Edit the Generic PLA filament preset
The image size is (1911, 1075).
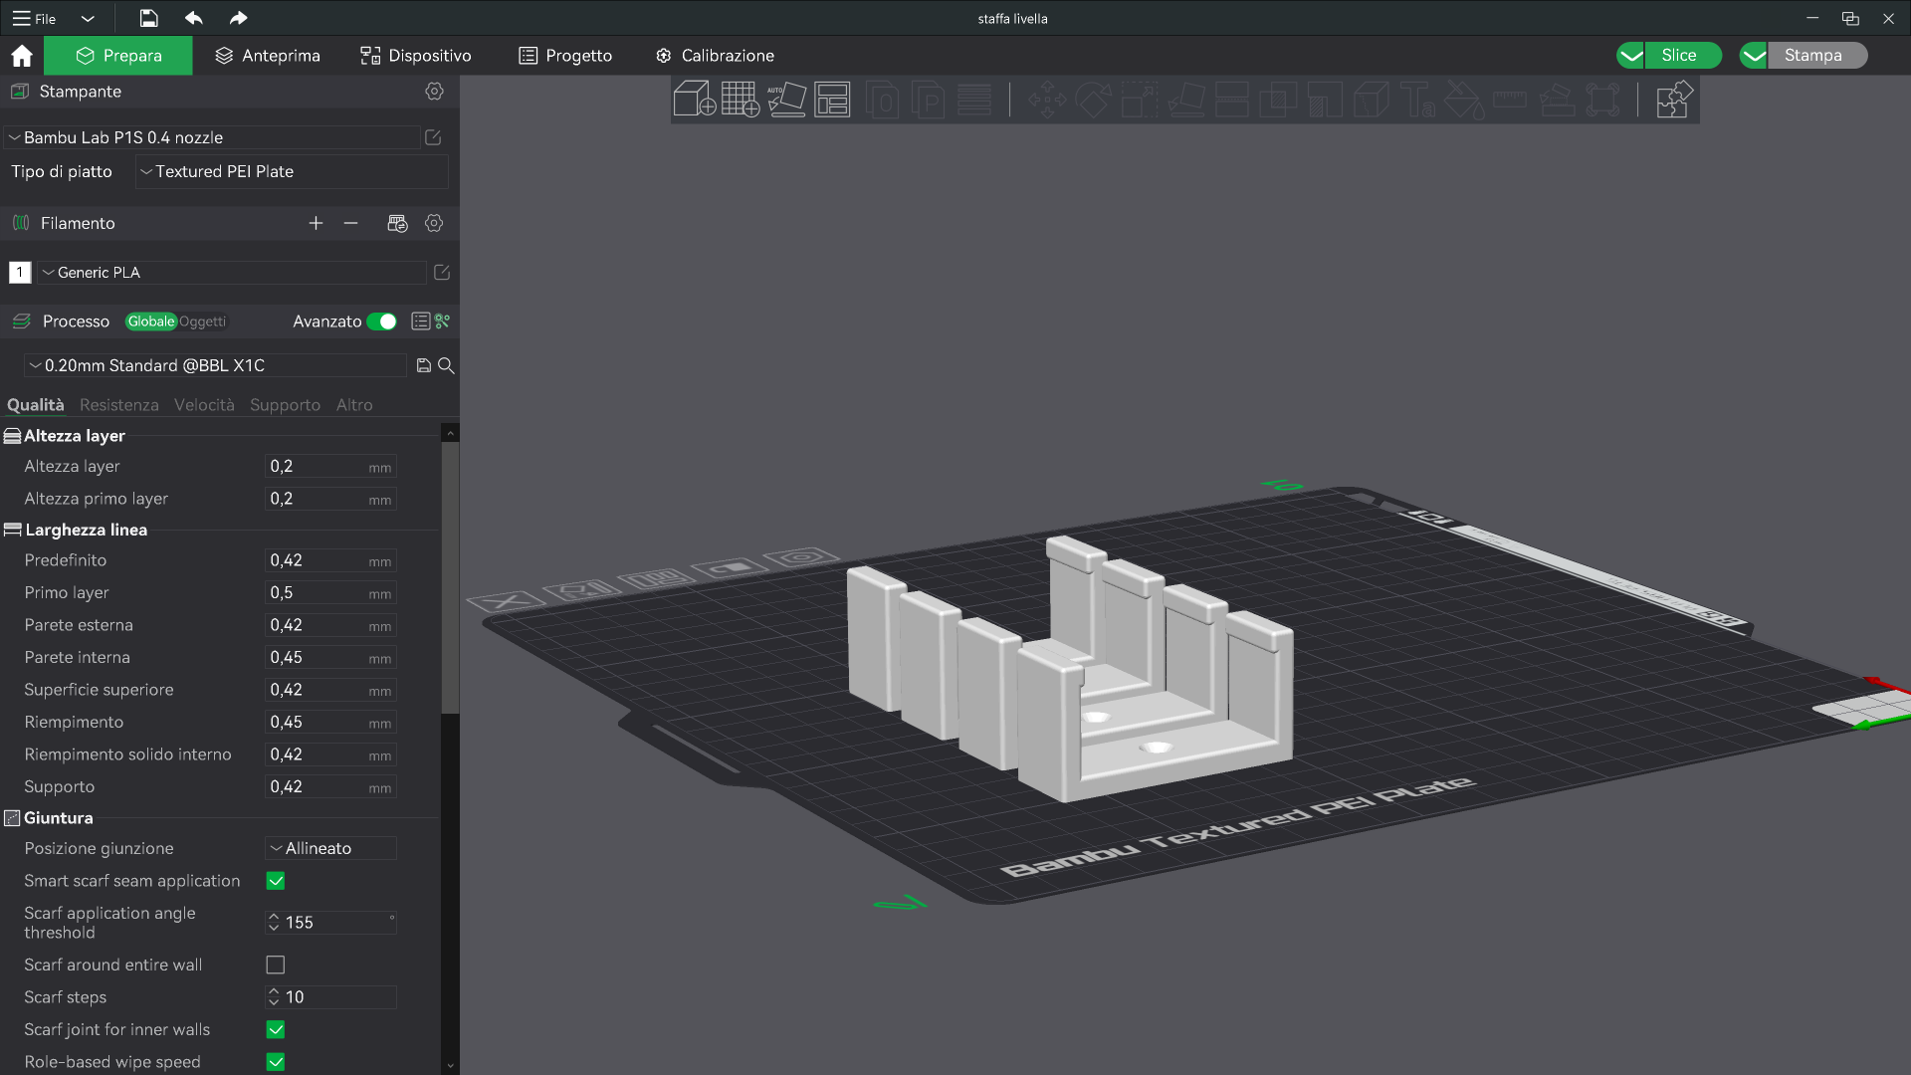click(x=442, y=273)
